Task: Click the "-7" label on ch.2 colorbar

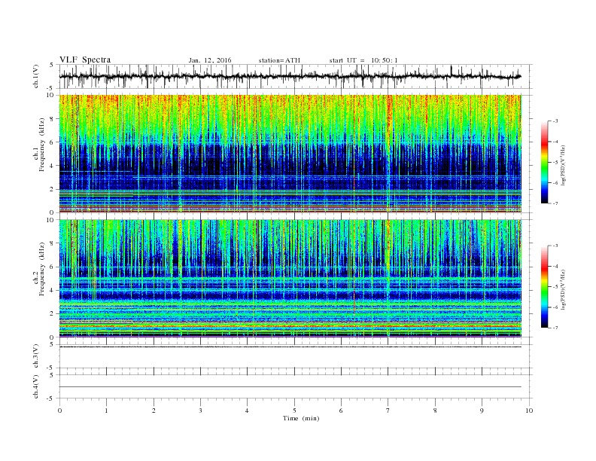Action: (x=555, y=328)
